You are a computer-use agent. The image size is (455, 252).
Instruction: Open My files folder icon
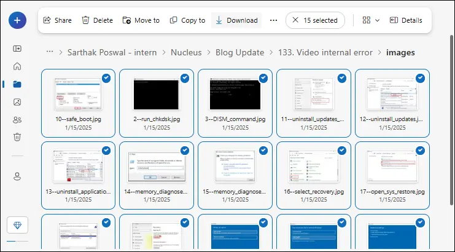coord(17,84)
